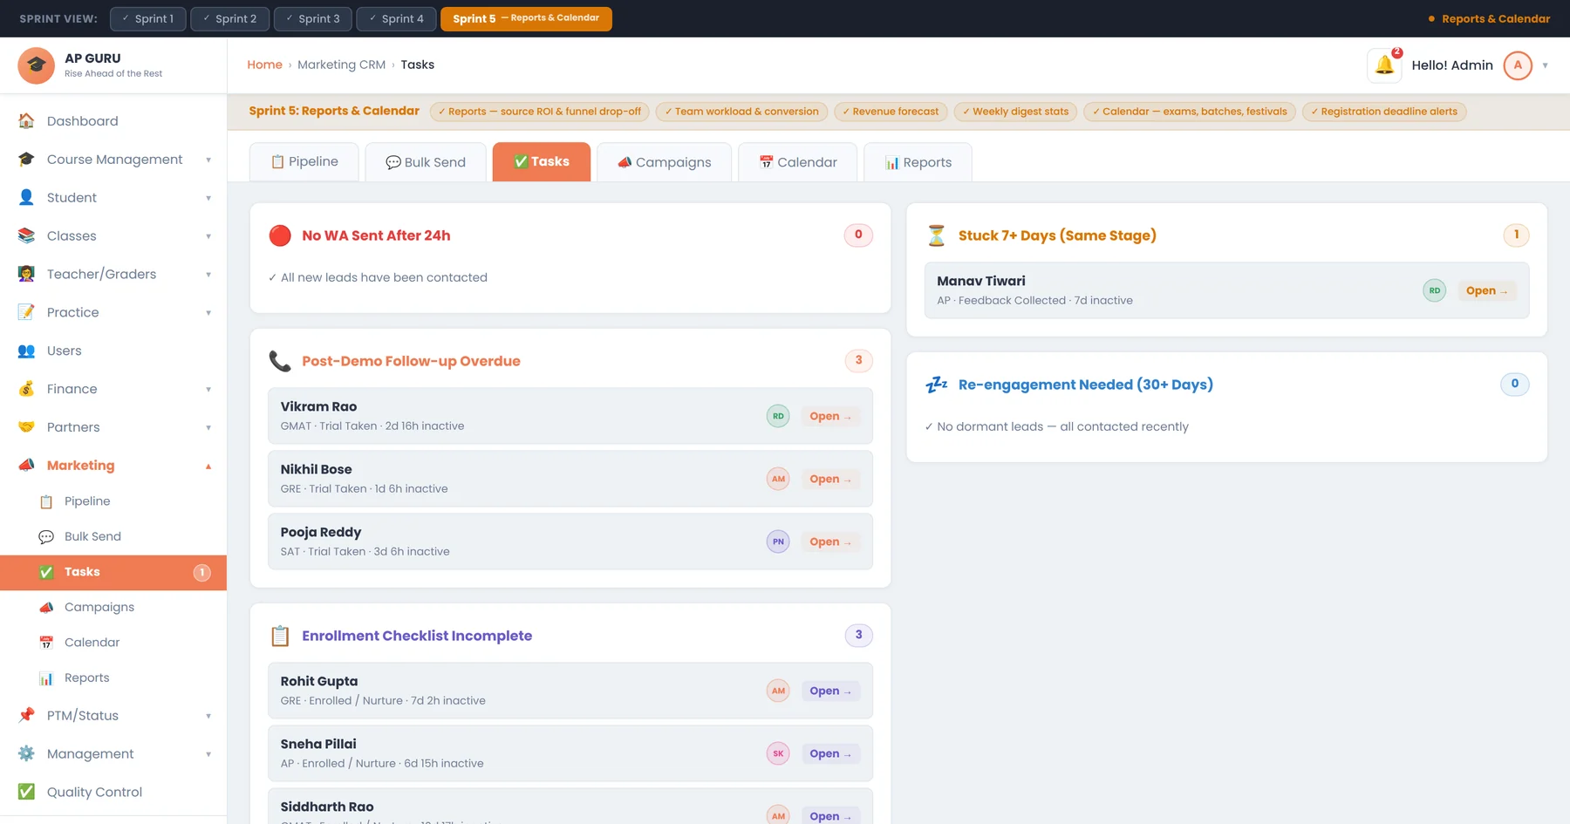Open Pooja Reddy's task
The width and height of the screenshot is (1570, 824).
830,542
